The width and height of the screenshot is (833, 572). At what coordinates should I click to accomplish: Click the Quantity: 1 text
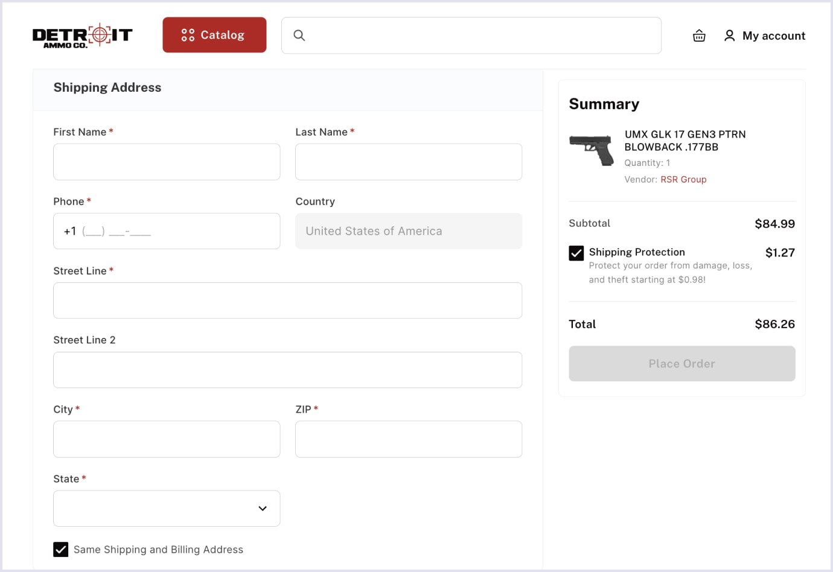647,163
